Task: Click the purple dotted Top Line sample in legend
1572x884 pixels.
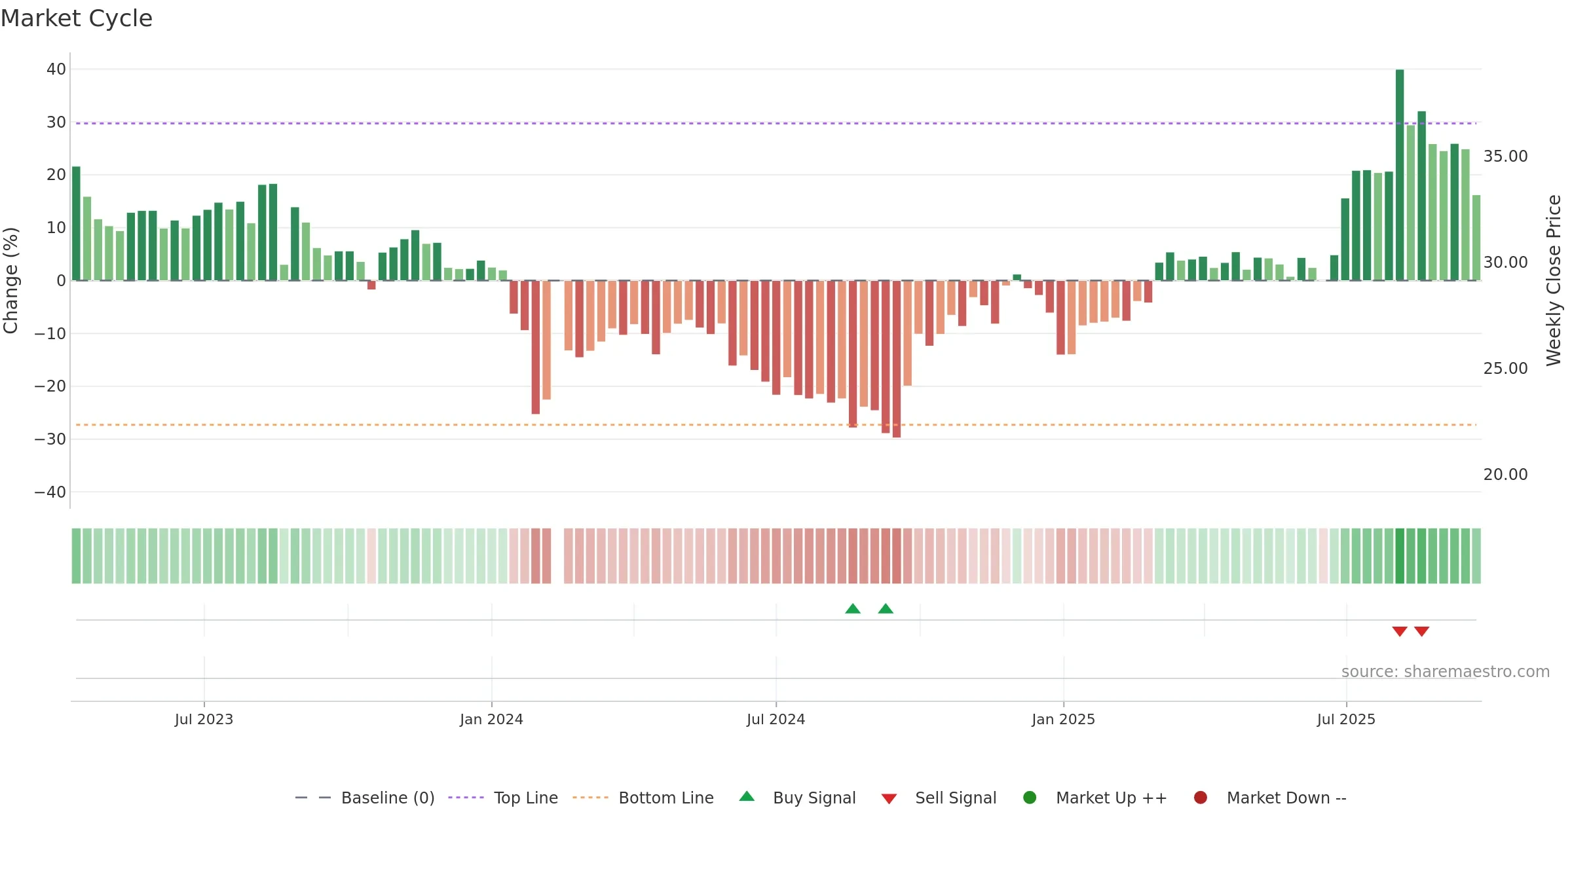Action: 466,798
